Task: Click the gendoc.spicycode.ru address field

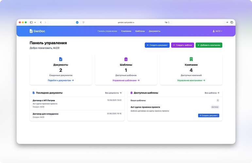Action: point(126,22)
